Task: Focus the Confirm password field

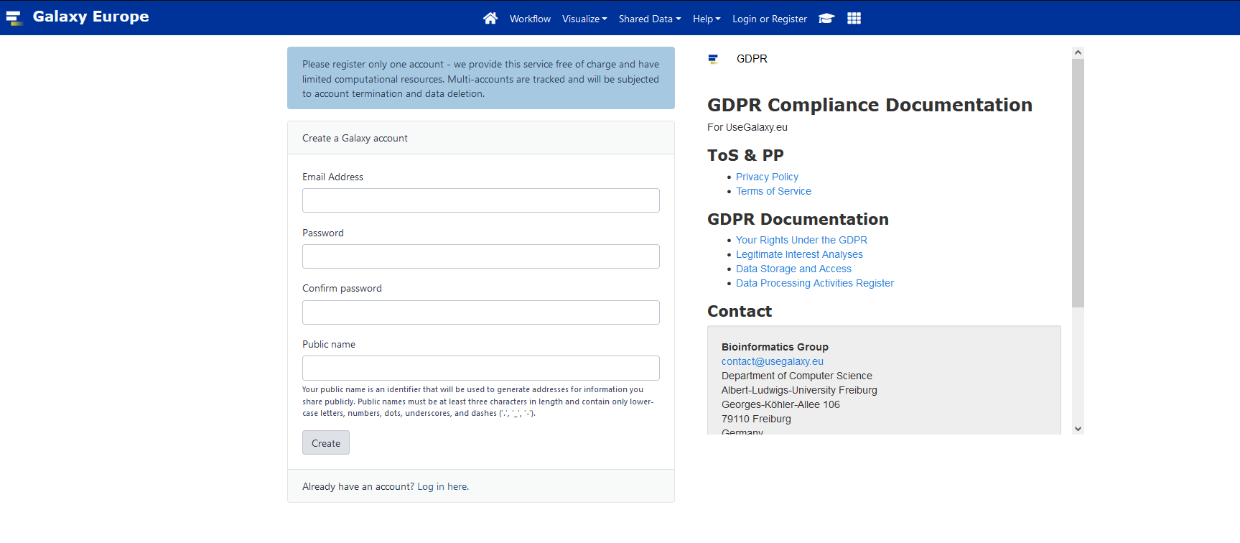Action: (x=481, y=312)
